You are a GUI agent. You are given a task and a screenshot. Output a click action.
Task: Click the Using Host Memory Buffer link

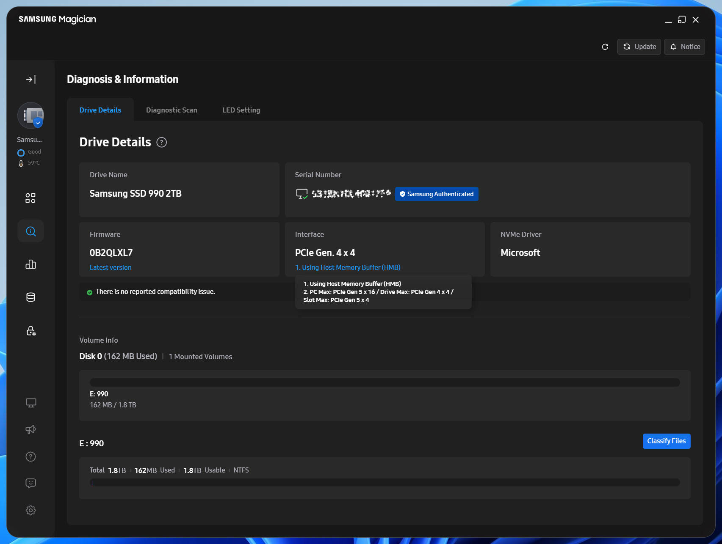[348, 267]
